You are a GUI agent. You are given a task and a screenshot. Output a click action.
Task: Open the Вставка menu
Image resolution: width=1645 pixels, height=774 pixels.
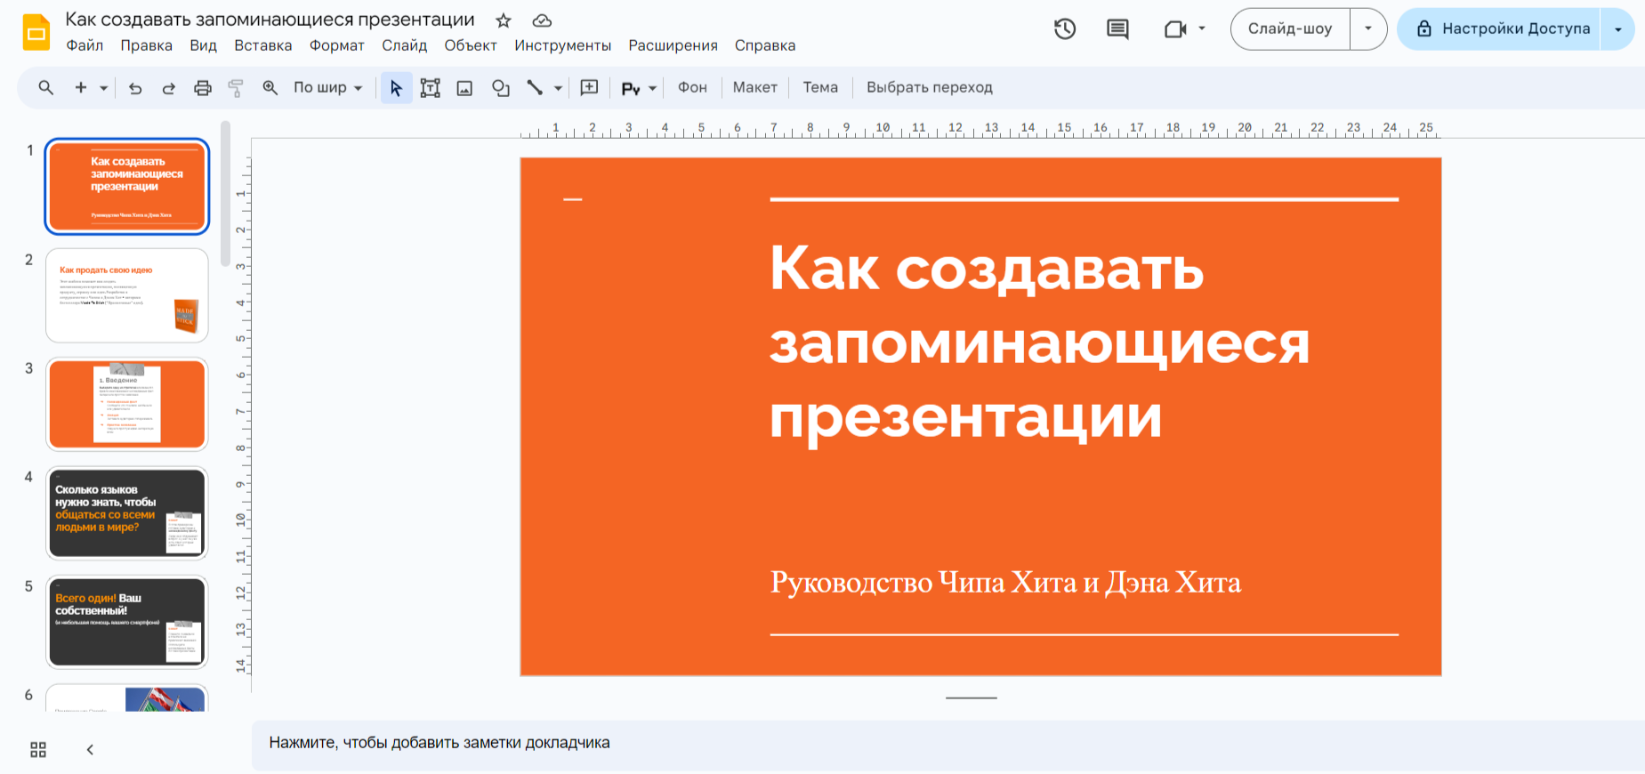tap(262, 45)
